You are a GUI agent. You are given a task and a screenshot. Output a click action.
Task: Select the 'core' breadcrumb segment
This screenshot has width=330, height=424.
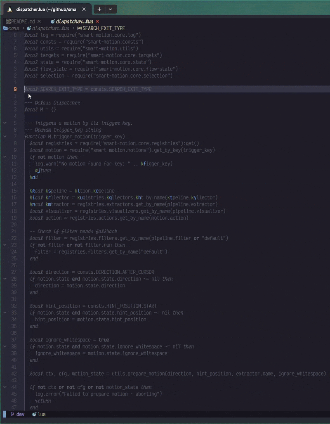pos(14,28)
